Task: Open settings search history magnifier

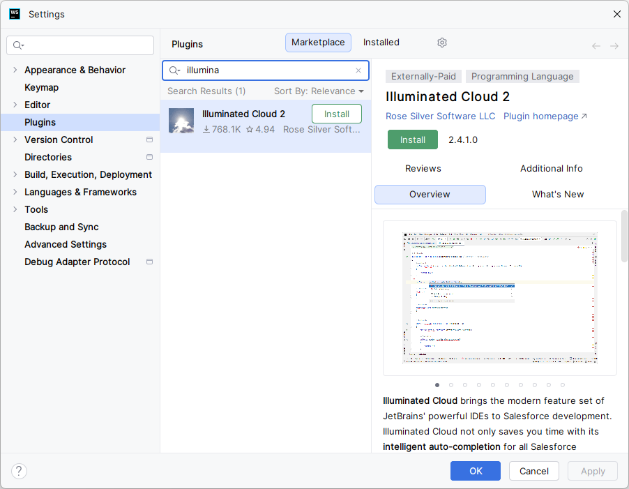Action: coord(18,45)
